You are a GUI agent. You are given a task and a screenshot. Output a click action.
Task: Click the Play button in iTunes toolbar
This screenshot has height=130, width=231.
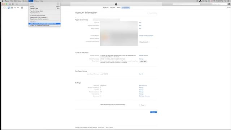13,4
